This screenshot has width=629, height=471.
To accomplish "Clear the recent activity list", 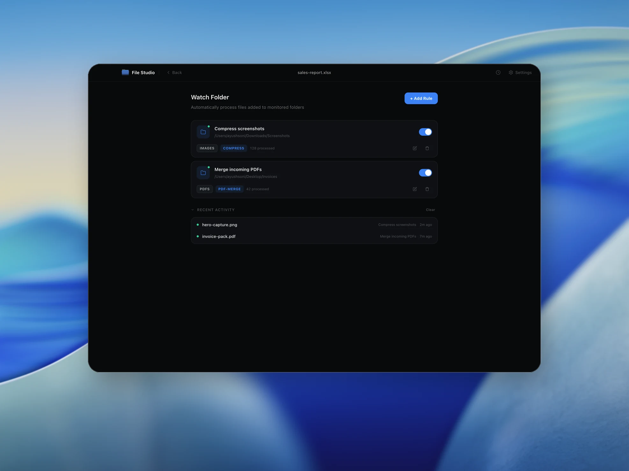I will (430, 210).
